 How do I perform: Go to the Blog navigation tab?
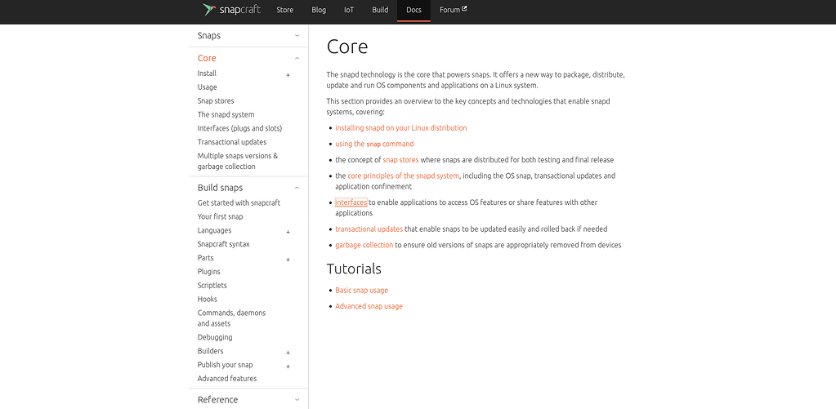click(319, 10)
